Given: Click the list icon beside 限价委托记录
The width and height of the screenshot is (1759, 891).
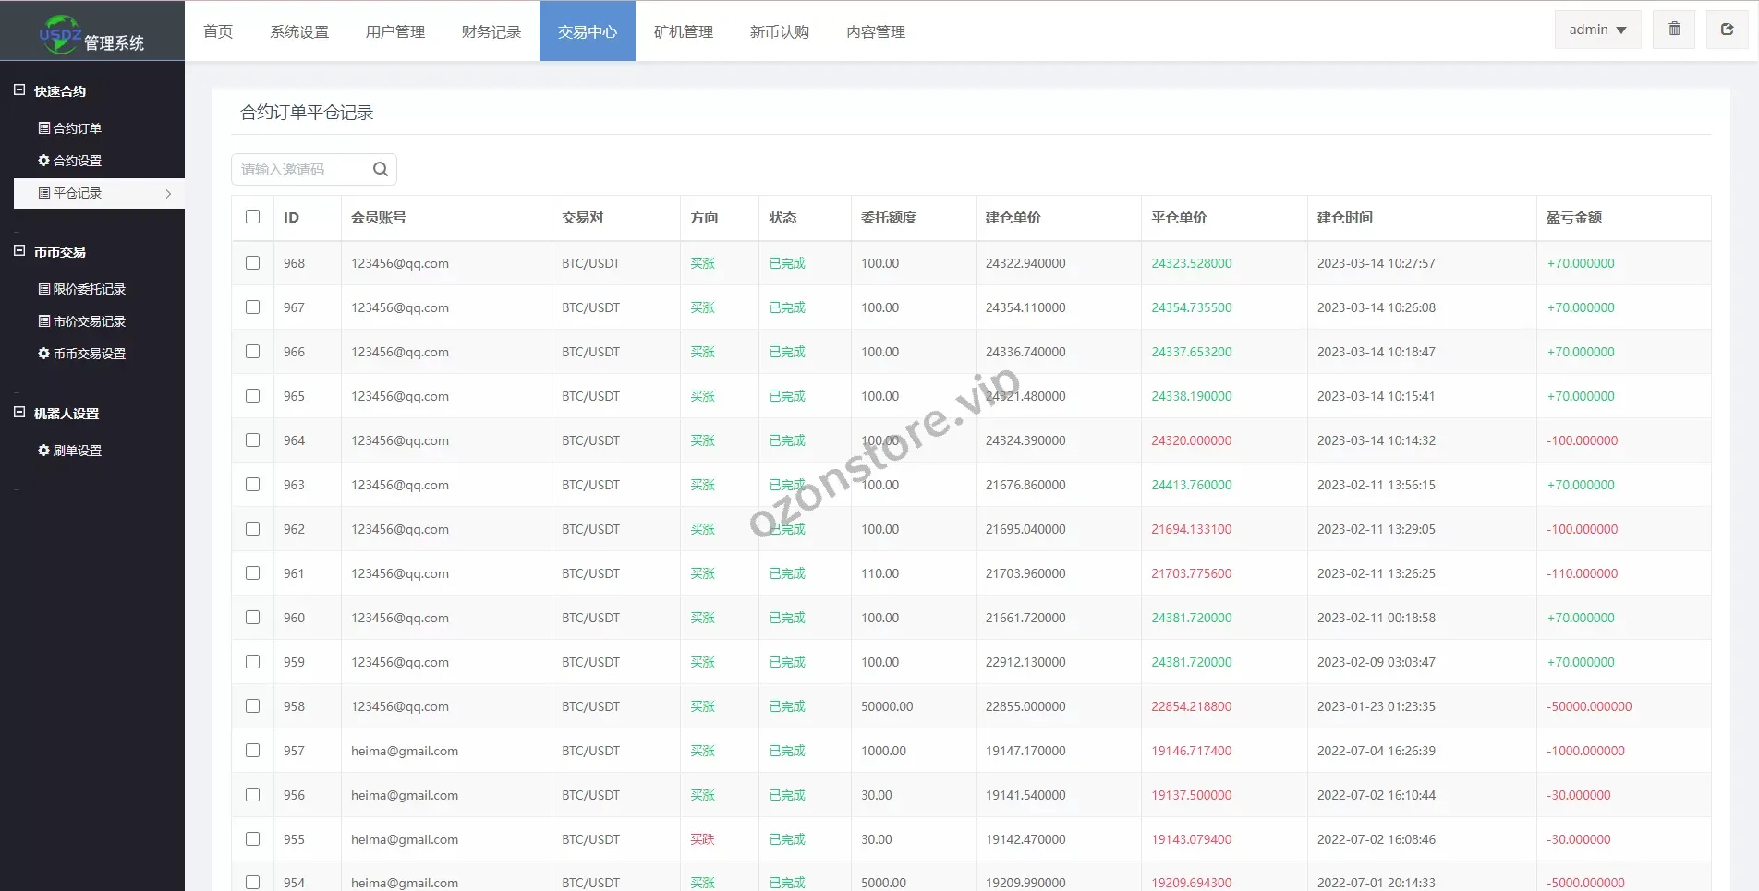Looking at the screenshot, I should coord(43,289).
